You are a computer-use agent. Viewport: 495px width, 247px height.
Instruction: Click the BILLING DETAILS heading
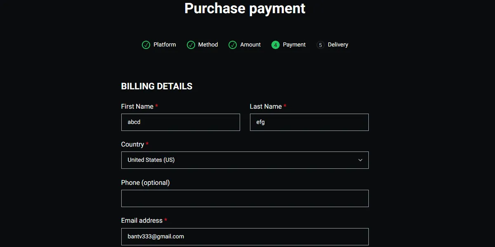pyautogui.click(x=157, y=86)
